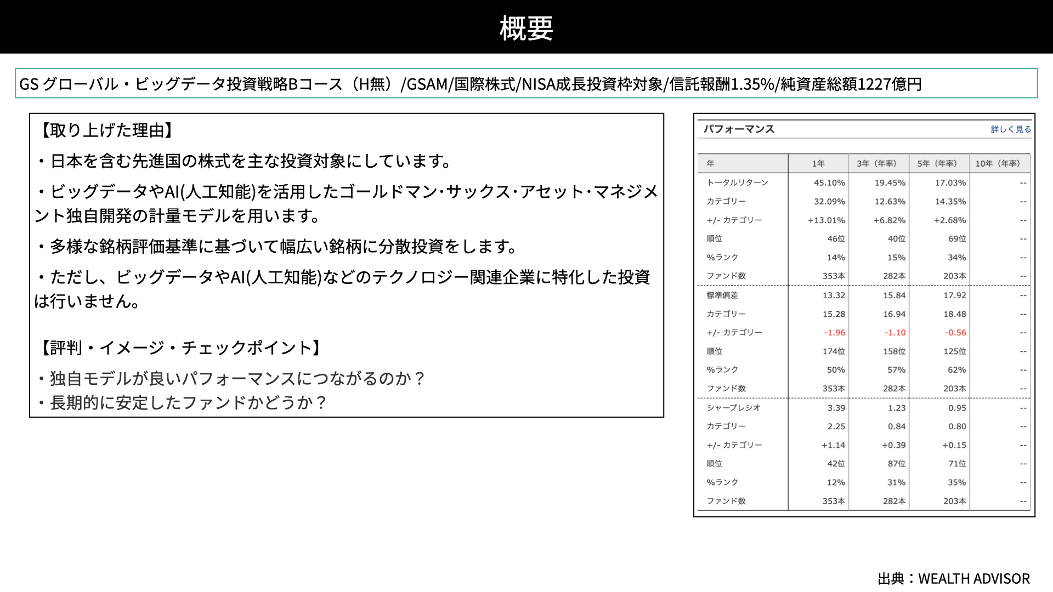Screen dimensions: 1053x592
Task: Select the +13.01% category difference value
Action: point(826,220)
